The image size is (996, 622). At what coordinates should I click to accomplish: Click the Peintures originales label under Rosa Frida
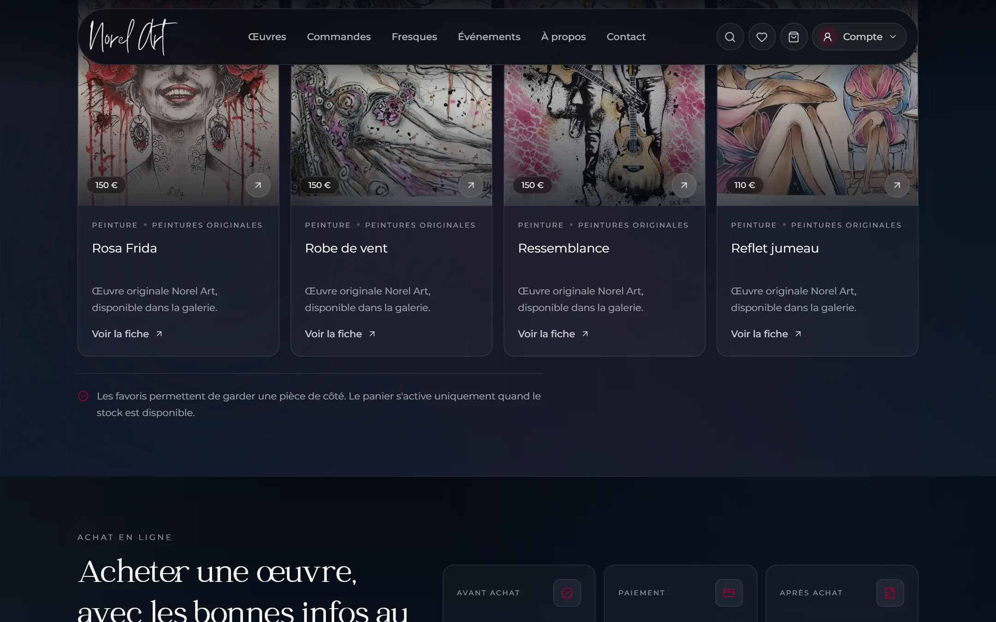(207, 225)
